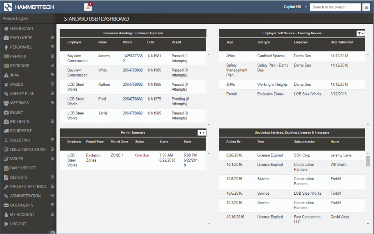Sort by the Subcontractor column header
This screenshot has height=234, width=374.
click(x=304, y=142)
